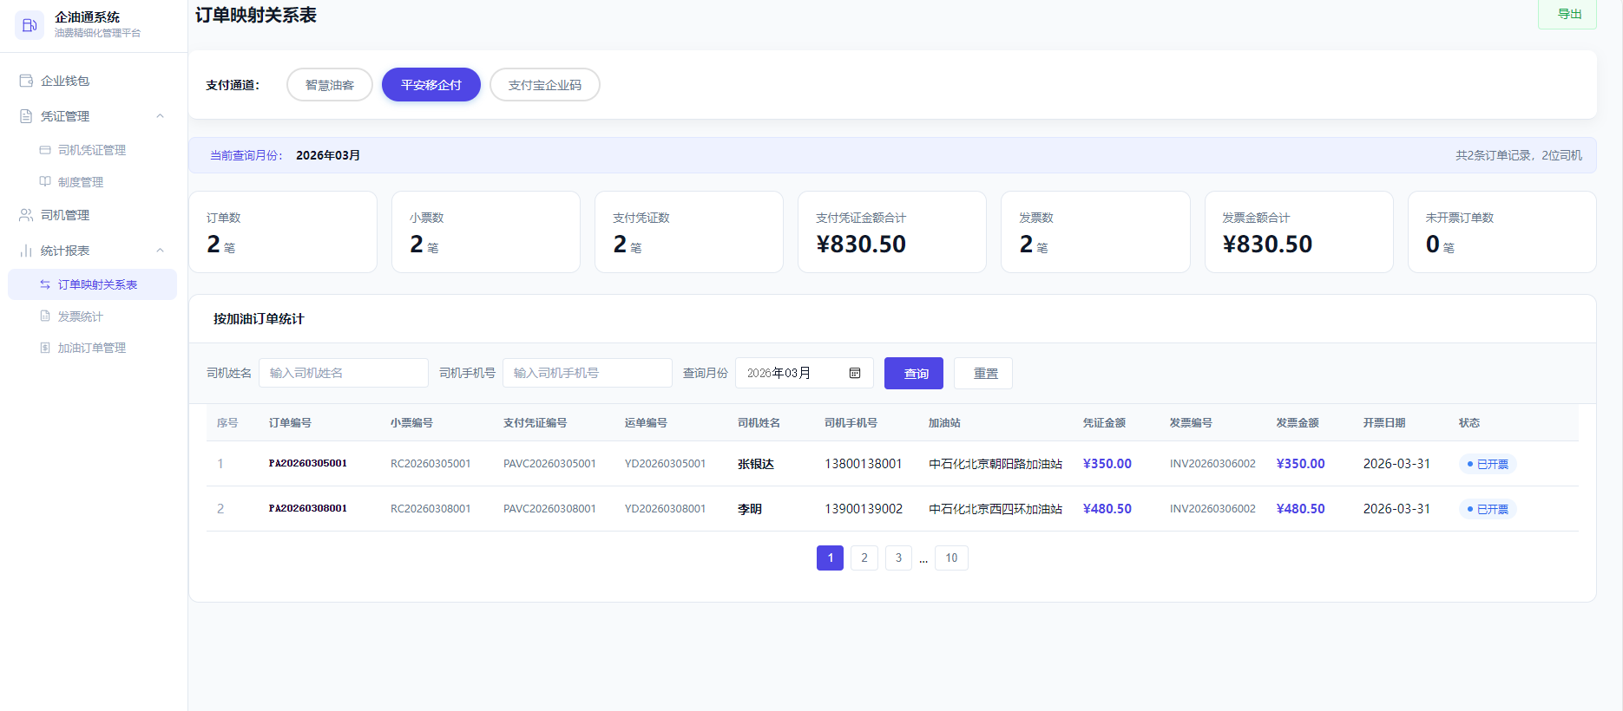Click order number PA20260305001
Screen dimensions: 1623x711
click(308, 463)
